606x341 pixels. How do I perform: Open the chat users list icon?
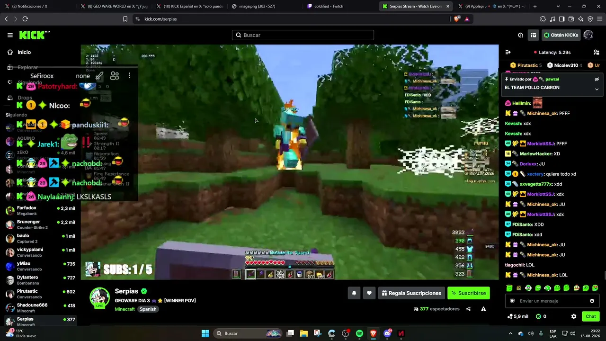(597, 53)
